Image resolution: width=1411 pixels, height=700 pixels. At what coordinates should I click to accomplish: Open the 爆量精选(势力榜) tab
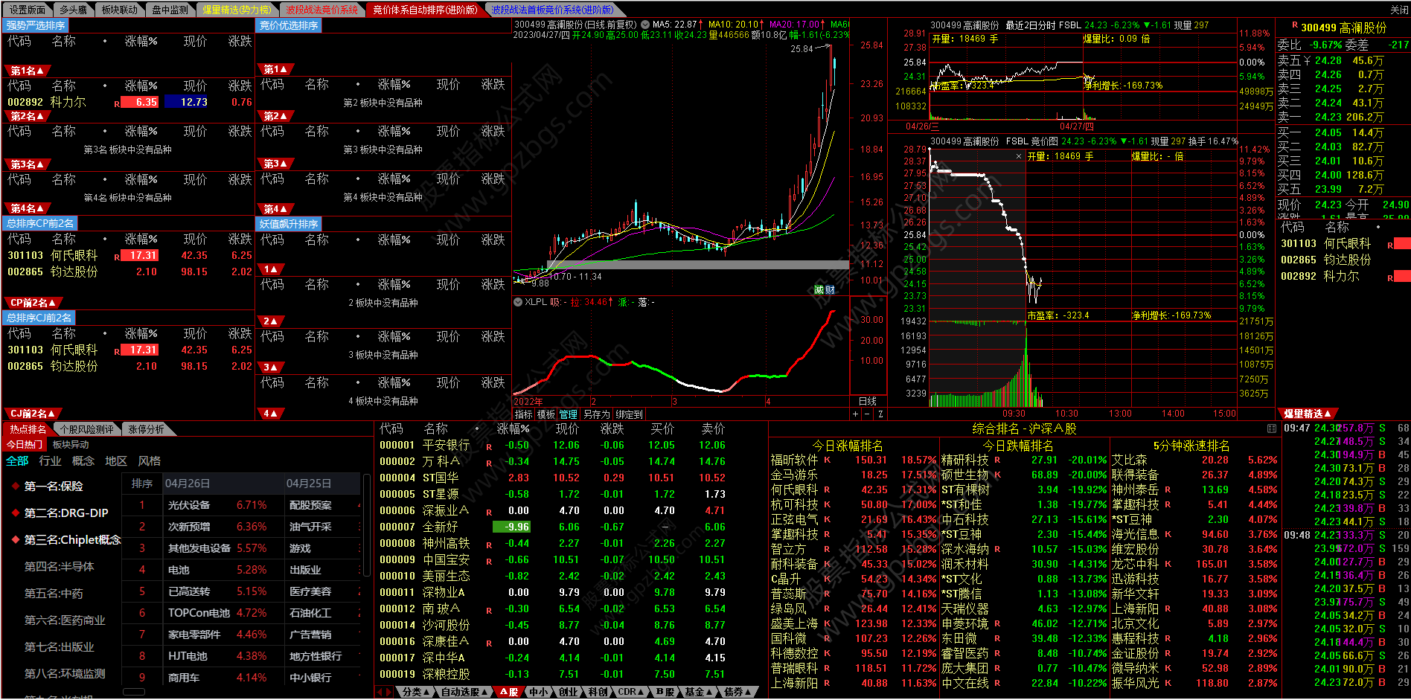click(237, 10)
